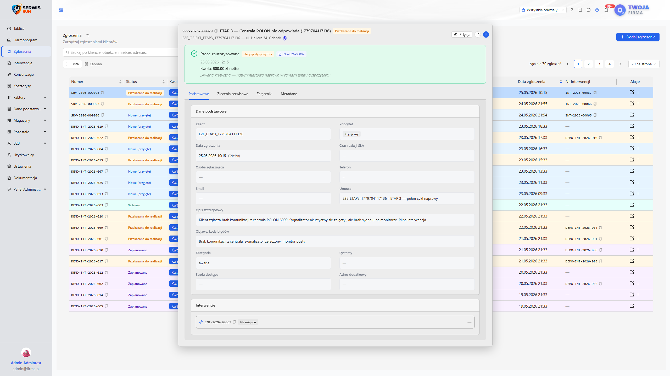The height and width of the screenshot is (376, 670).
Task: Copy number DEMO-TKT-2026-019 in list
Action: tap(107, 126)
